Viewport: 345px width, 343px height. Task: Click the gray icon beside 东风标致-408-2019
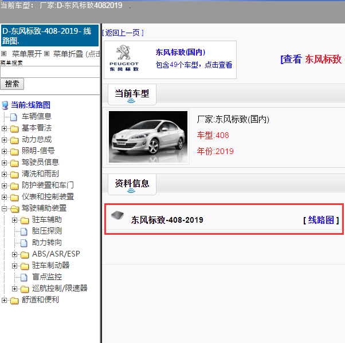117,215
